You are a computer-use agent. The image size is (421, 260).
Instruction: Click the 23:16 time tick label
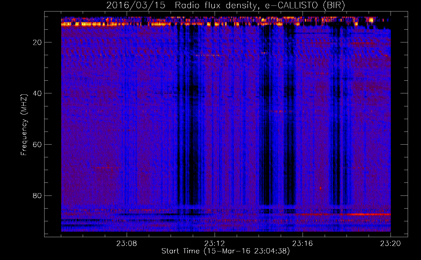pos(303,244)
